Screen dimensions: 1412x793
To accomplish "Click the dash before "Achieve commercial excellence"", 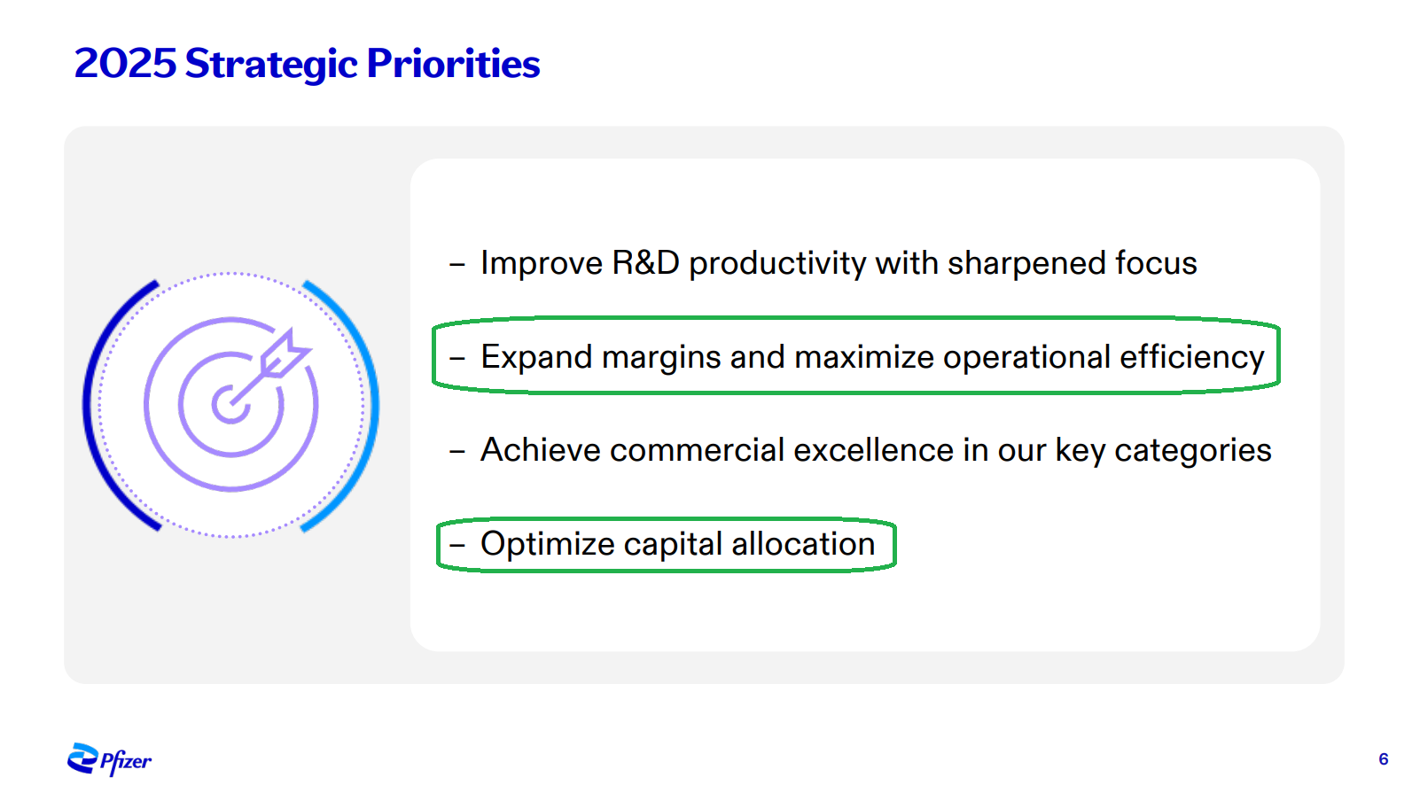I will point(457,451).
